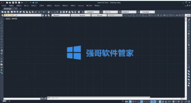Toggle object snap in status bar
191x103 pixels.
pyautogui.click(x=155, y=102)
